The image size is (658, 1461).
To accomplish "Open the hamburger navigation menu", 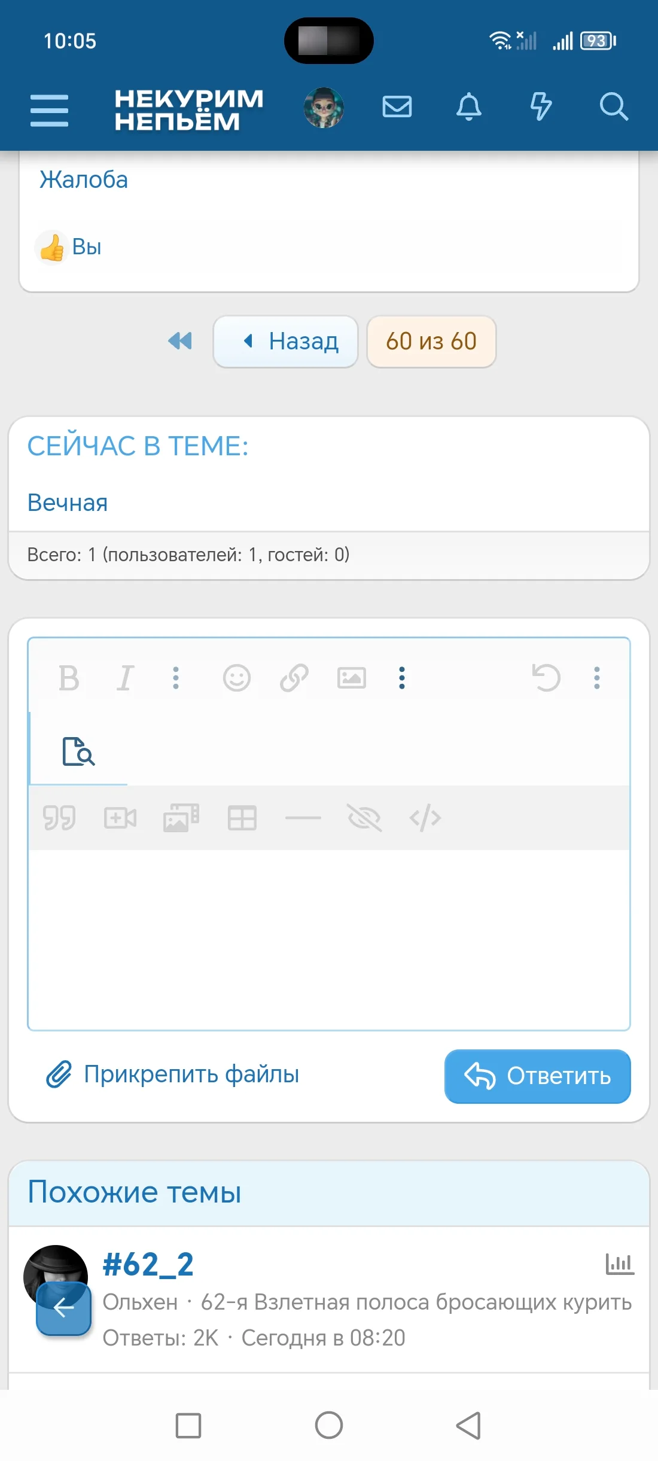I will (x=49, y=110).
